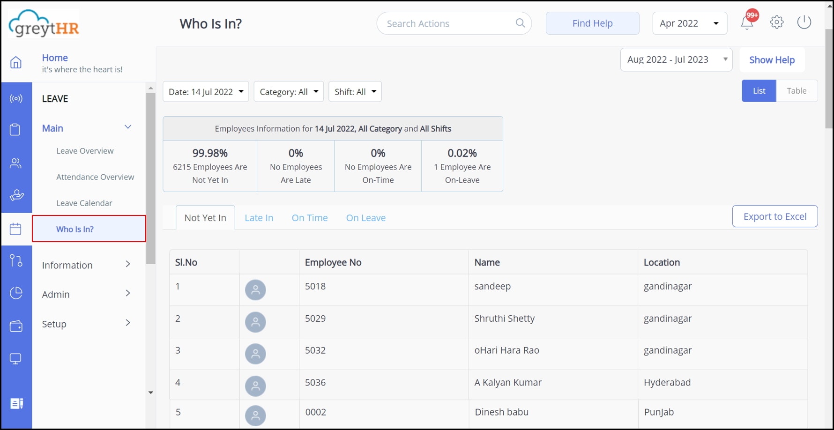Enable List view mode
This screenshot has height=430, width=834.
click(759, 90)
